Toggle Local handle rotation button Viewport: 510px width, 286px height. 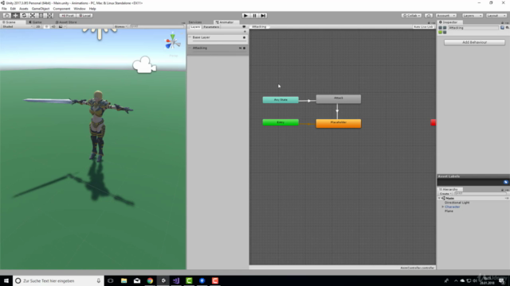click(85, 16)
